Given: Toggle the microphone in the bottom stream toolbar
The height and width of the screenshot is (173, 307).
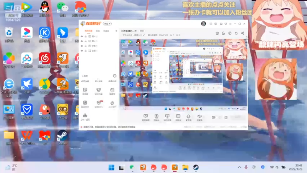Looking at the screenshot, I should [188, 118].
